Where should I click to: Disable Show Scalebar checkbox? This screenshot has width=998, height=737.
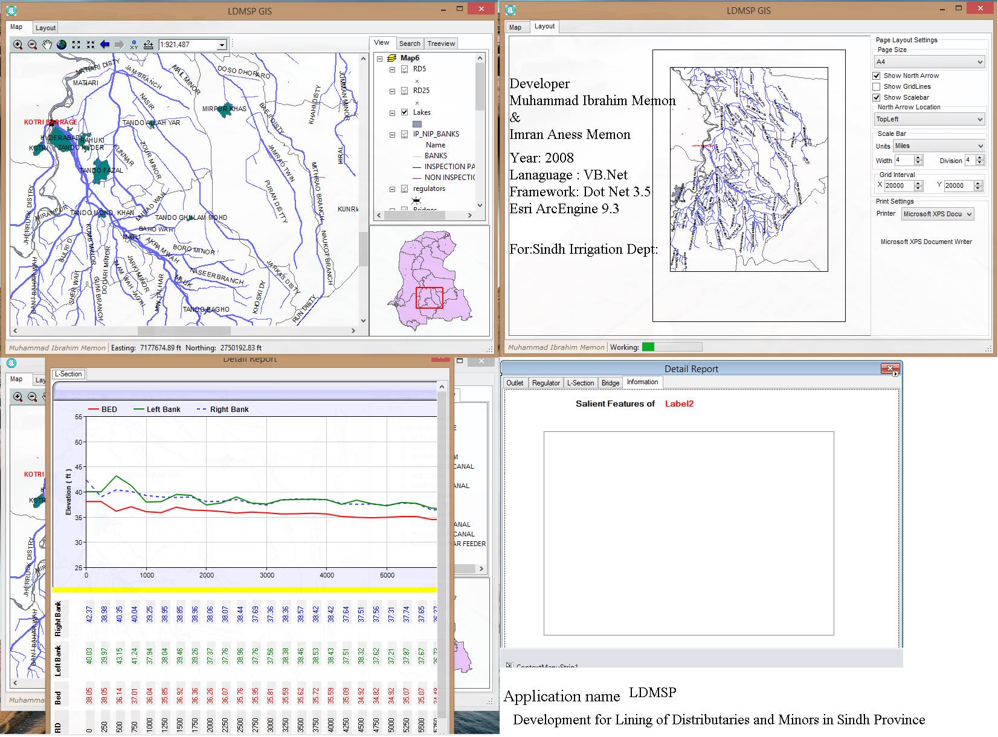(877, 98)
